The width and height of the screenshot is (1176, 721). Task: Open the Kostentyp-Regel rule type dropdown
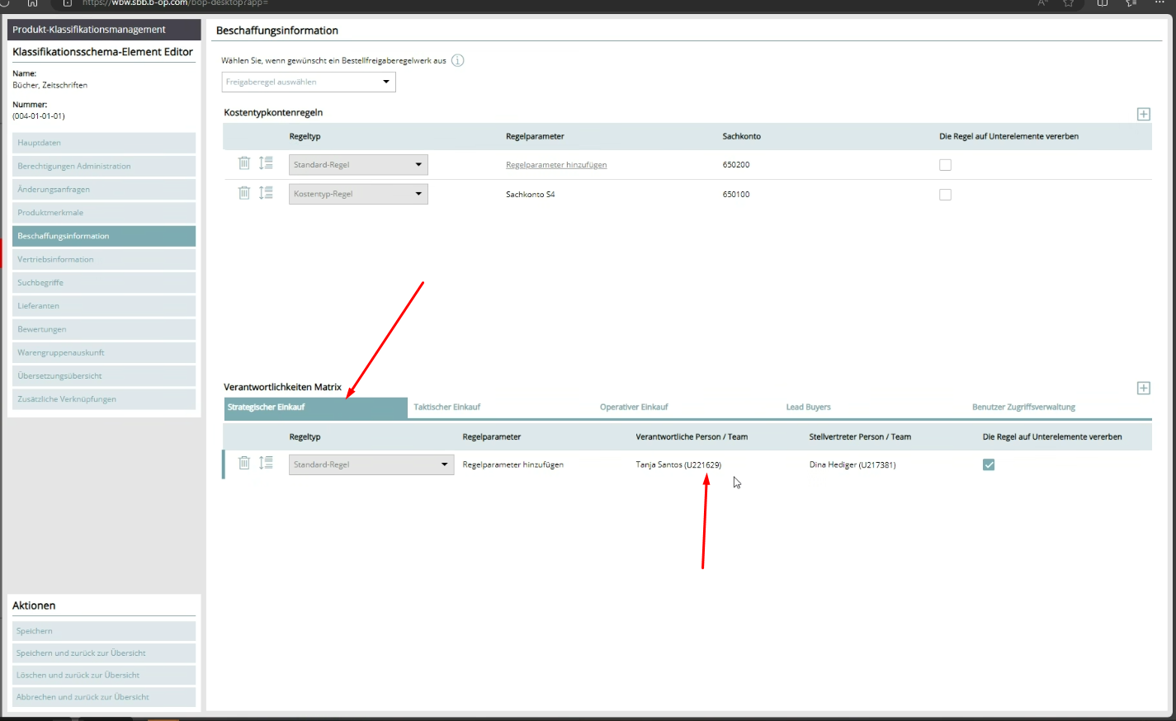[358, 194]
